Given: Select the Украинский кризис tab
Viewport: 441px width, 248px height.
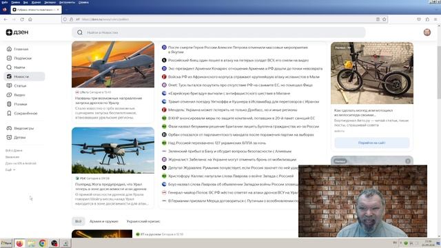Looking at the screenshot, I should pos(143,222).
